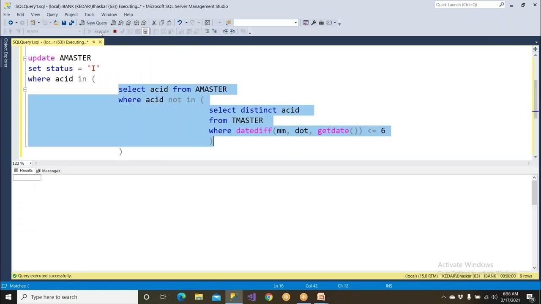Screen dimensions: 541x304
Task: Click the Save All icon
Action: [71, 23]
